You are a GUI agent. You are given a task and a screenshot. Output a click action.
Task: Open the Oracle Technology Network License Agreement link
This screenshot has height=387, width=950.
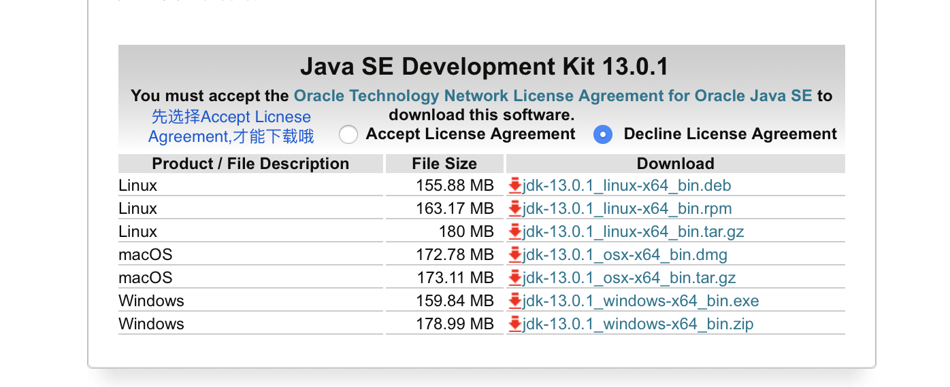553,96
